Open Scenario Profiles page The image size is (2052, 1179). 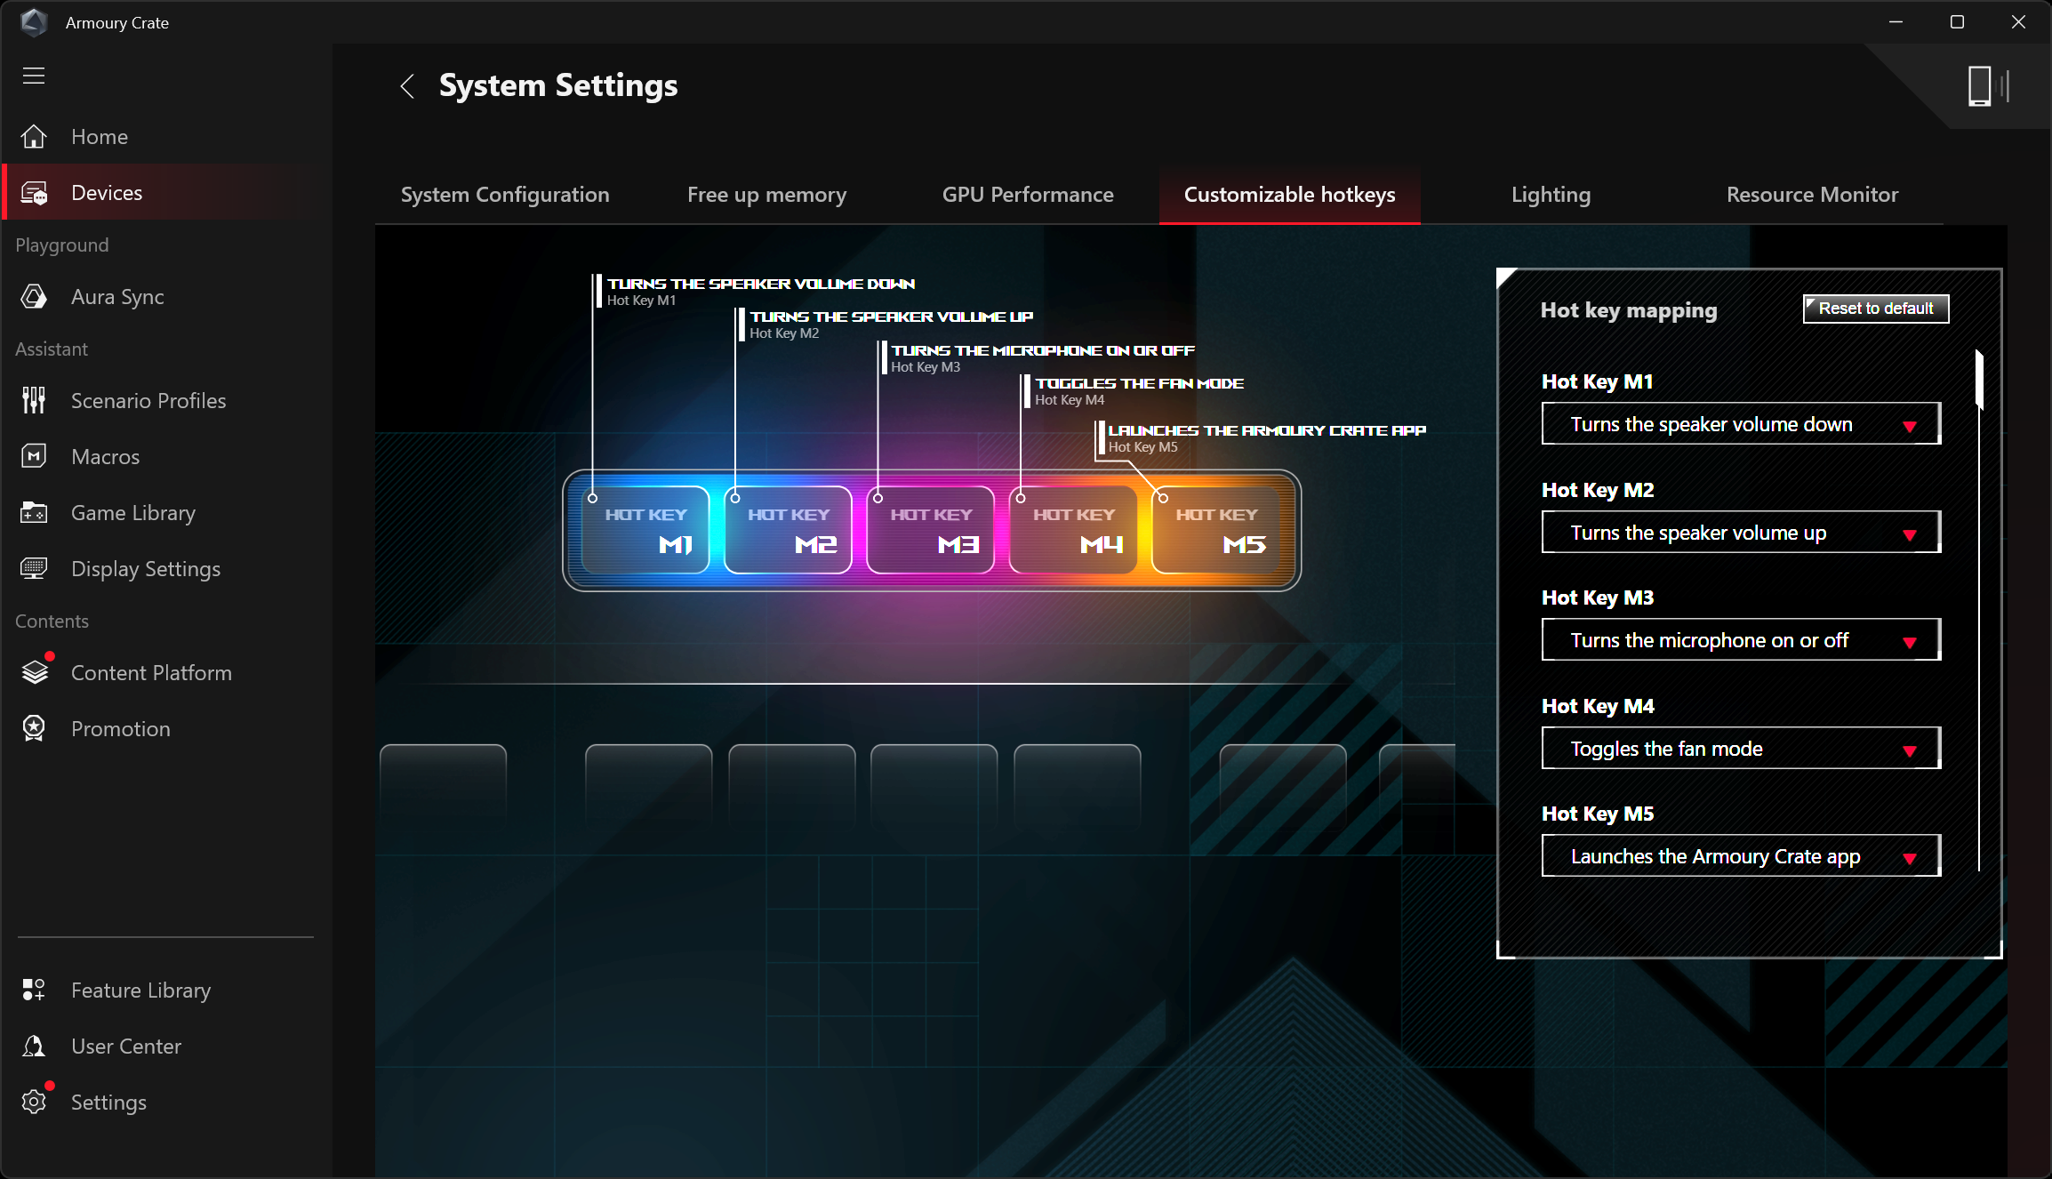click(148, 401)
